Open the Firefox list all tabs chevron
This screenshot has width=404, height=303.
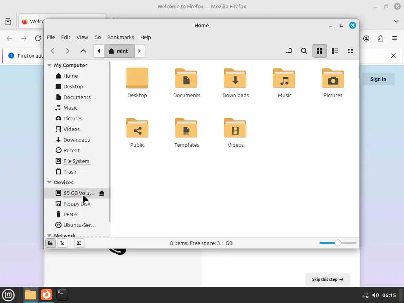click(396, 21)
